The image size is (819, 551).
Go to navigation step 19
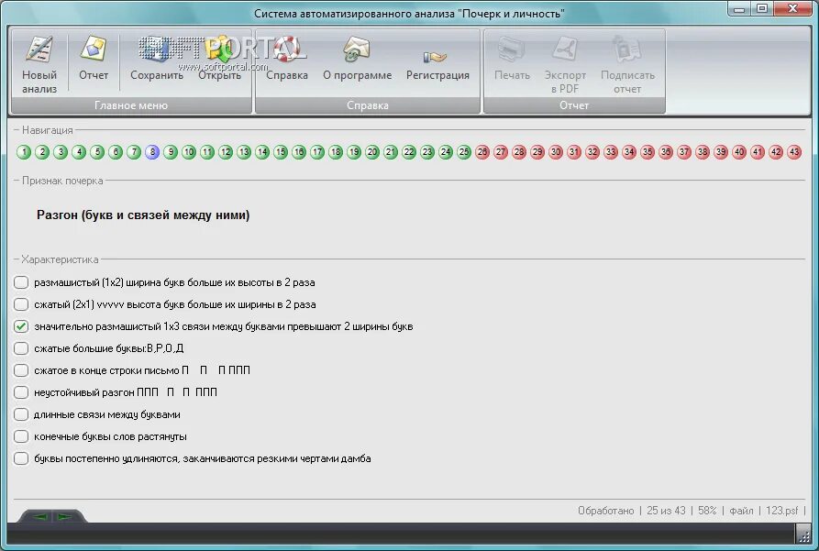[354, 152]
